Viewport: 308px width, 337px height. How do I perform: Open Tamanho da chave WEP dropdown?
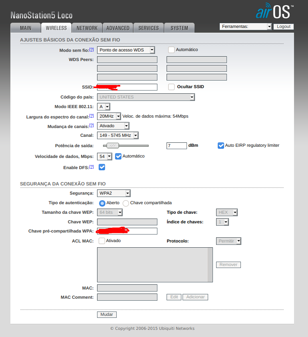(110, 212)
